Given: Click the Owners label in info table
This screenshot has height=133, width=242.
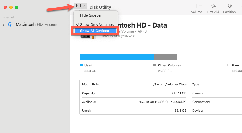Looking at the screenshot, I should [x=198, y=93].
